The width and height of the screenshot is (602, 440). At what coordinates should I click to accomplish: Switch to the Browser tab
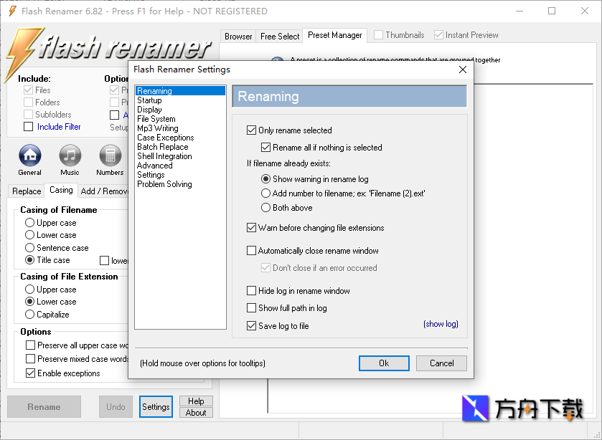(238, 36)
